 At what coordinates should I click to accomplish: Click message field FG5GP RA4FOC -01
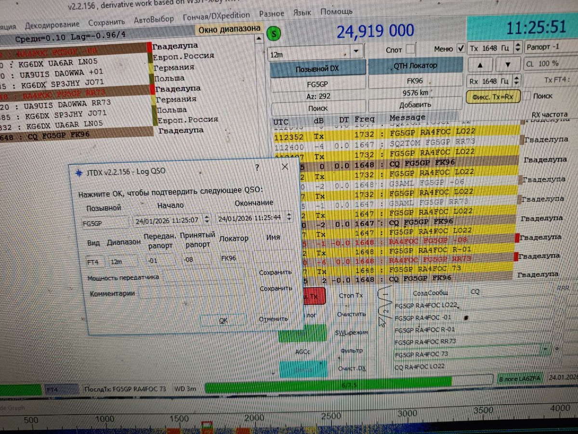pos(472,318)
